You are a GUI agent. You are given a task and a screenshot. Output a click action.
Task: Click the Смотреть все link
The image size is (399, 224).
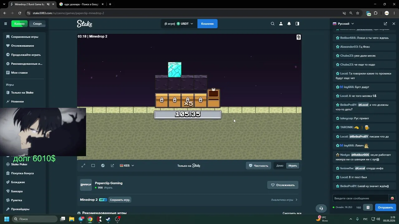(292, 213)
